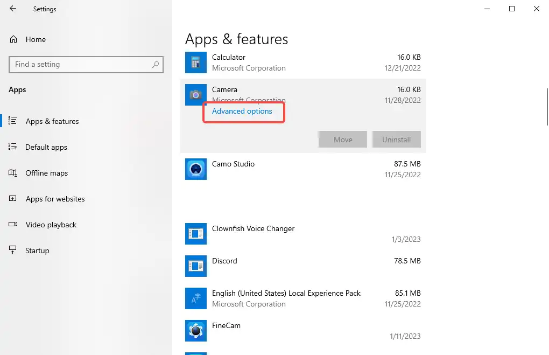Screen dimensions: 549x355
Task: Select the Clownfish Voice Changer entry
Action: point(253,228)
